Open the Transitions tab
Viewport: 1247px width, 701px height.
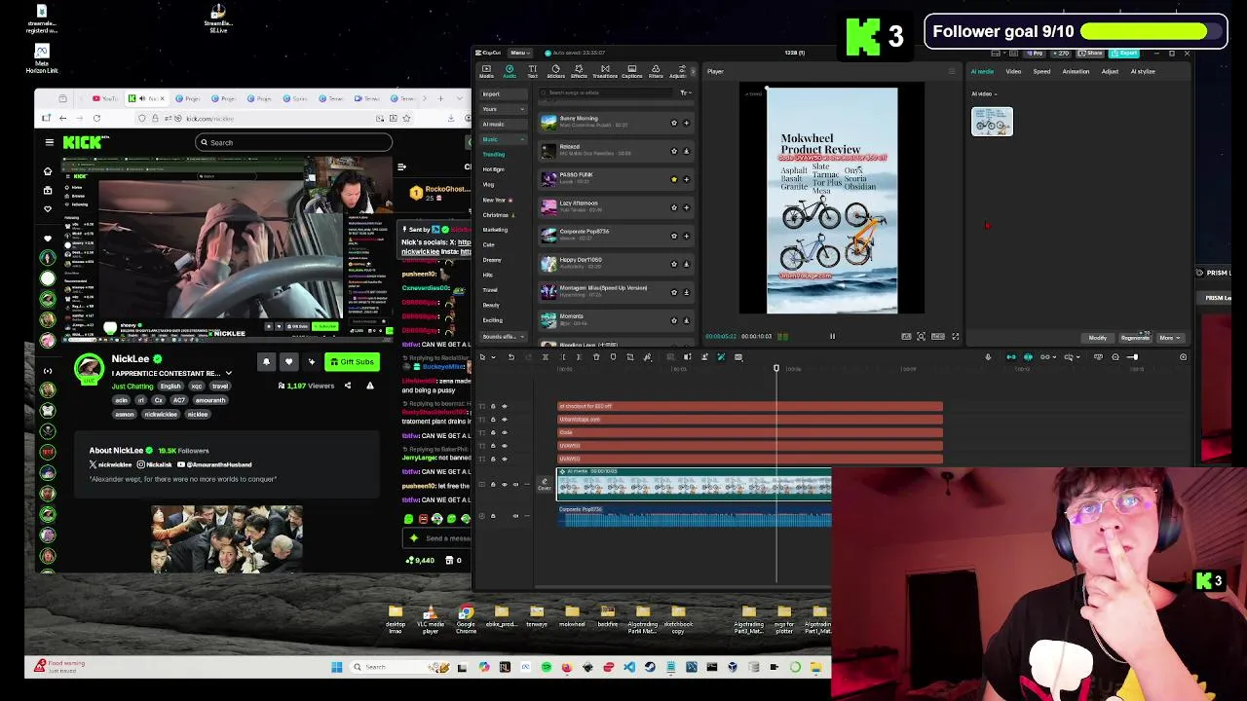(x=605, y=71)
